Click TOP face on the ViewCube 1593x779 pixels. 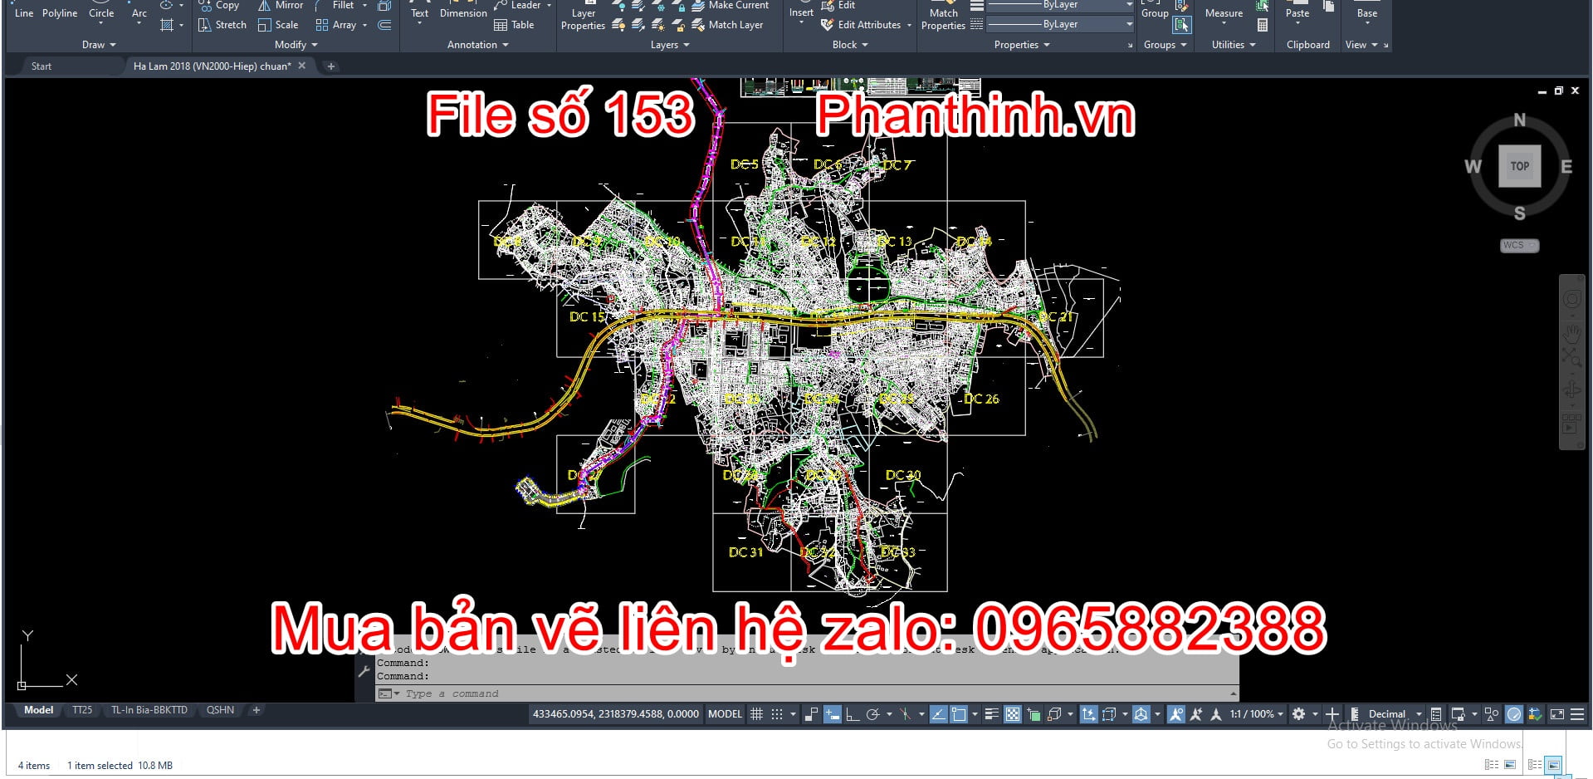click(1519, 166)
